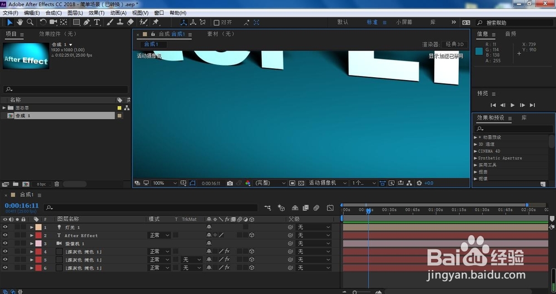Open the parent dropdown for 灯光 1 layer
Viewport: 556px width, 294px height.
click(314, 227)
